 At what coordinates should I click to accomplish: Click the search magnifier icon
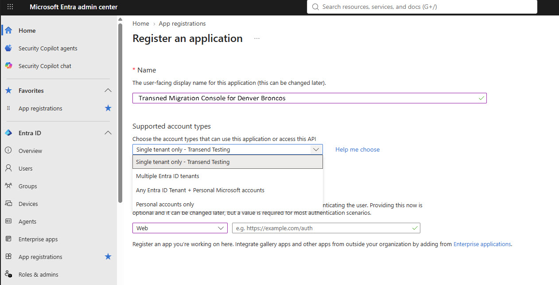coord(315,7)
